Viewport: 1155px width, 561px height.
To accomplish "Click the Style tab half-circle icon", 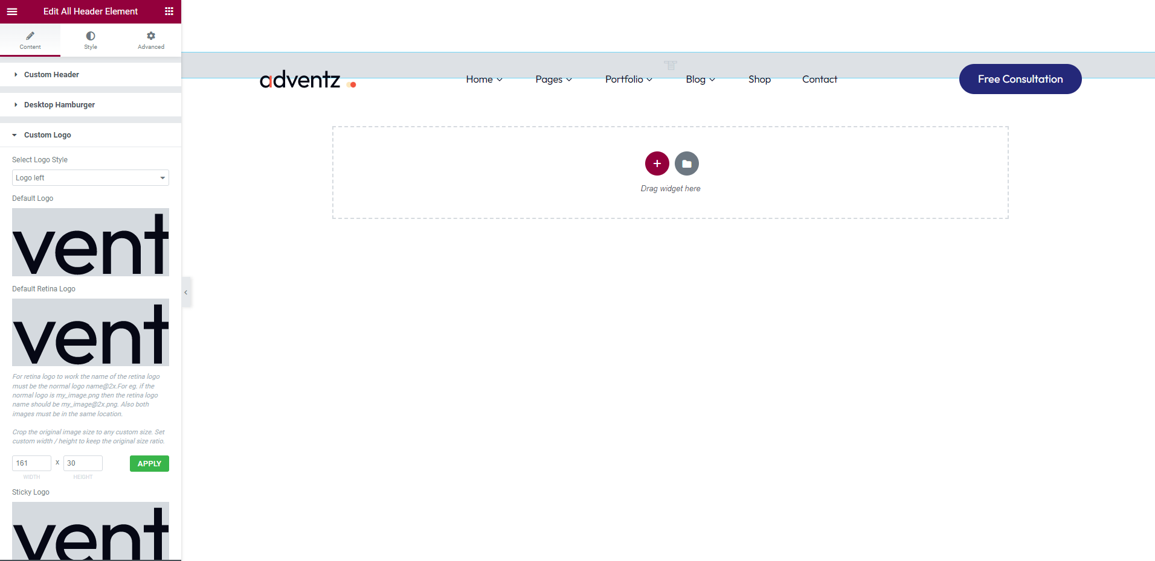I will coord(91,36).
